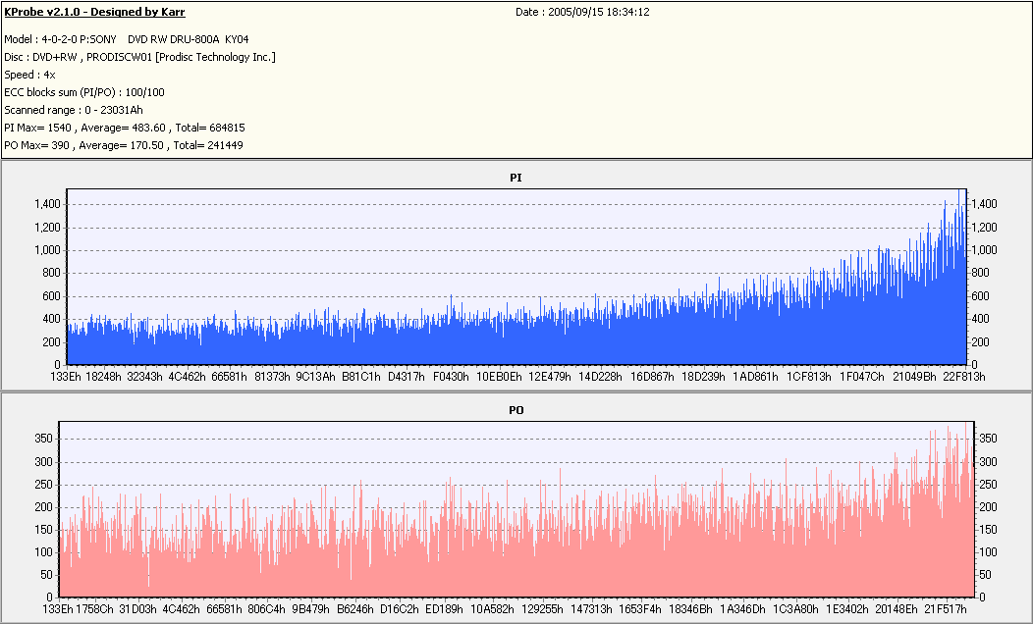Click 806C4h on PO chart x-axis
The height and width of the screenshot is (624, 1033).
pyautogui.click(x=267, y=609)
